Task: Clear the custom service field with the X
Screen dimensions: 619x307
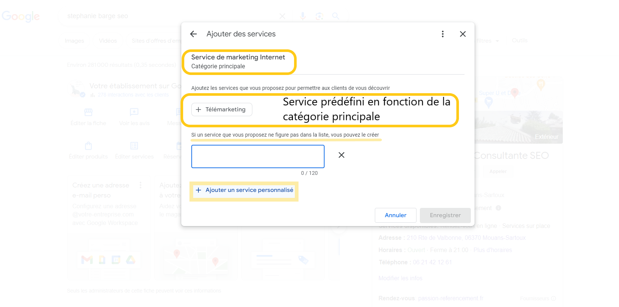Action: pyautogui.click(x=341, y=155)
